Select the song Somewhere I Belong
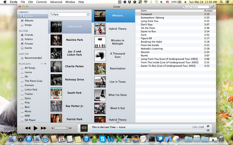The height and width of the screenshot is (145, 233). coord(176,18)
